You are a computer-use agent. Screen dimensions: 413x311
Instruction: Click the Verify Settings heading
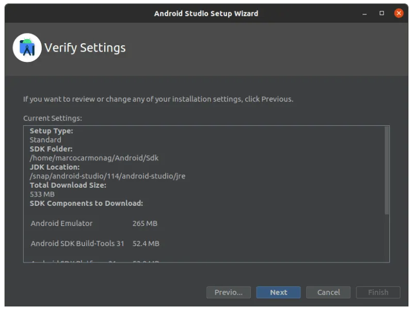click(85, 48)
